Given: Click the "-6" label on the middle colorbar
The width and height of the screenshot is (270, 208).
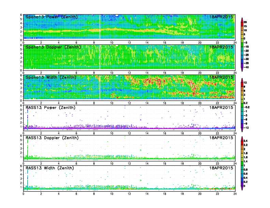Looking at the screenshot, I should point(245,119).
